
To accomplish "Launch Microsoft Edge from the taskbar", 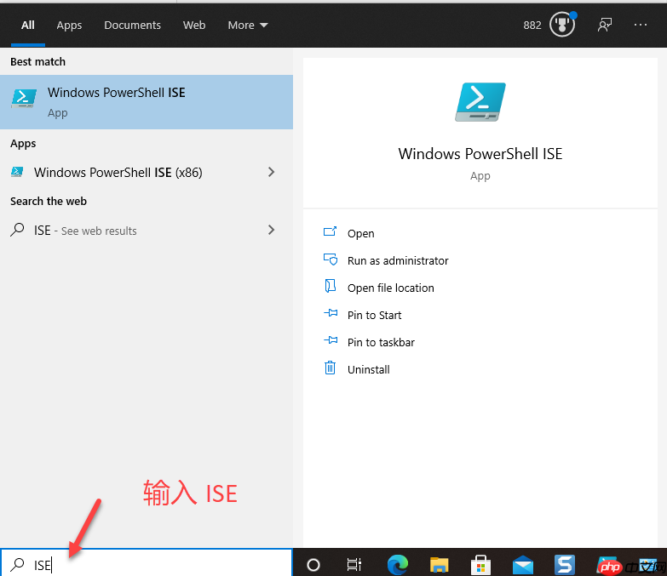I will [x=397, y=565].
